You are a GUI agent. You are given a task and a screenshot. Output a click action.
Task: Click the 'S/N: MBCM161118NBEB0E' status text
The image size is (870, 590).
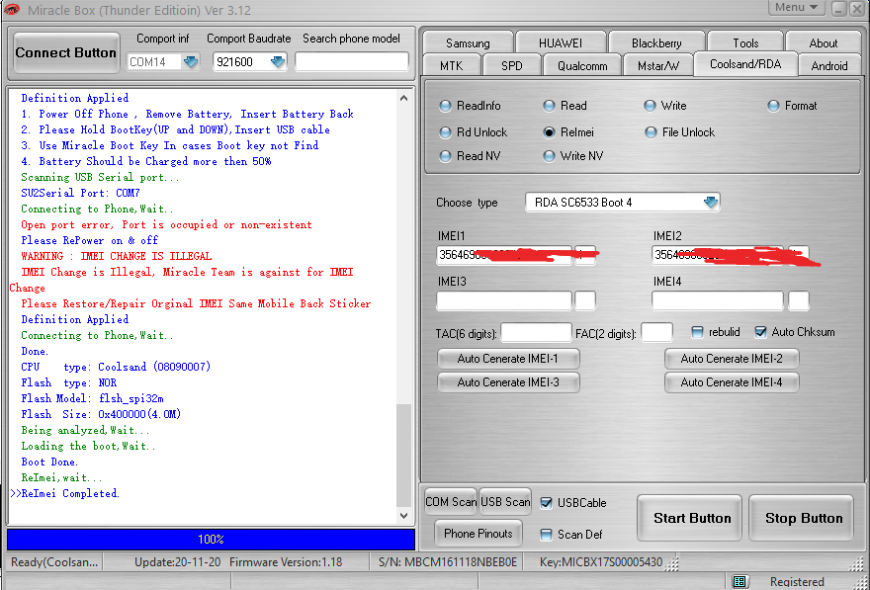(x=448, y=562)
